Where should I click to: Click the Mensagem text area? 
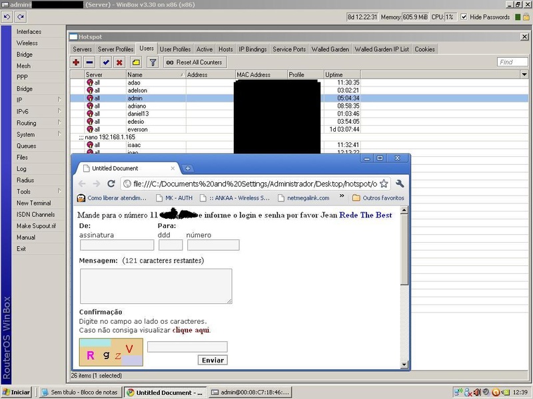coord(156,286)
